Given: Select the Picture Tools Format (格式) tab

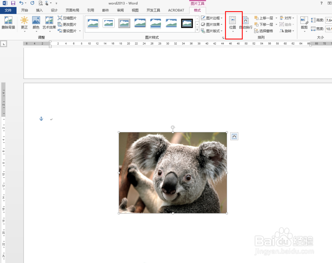Looking at the screenshot, I should 197,10.
